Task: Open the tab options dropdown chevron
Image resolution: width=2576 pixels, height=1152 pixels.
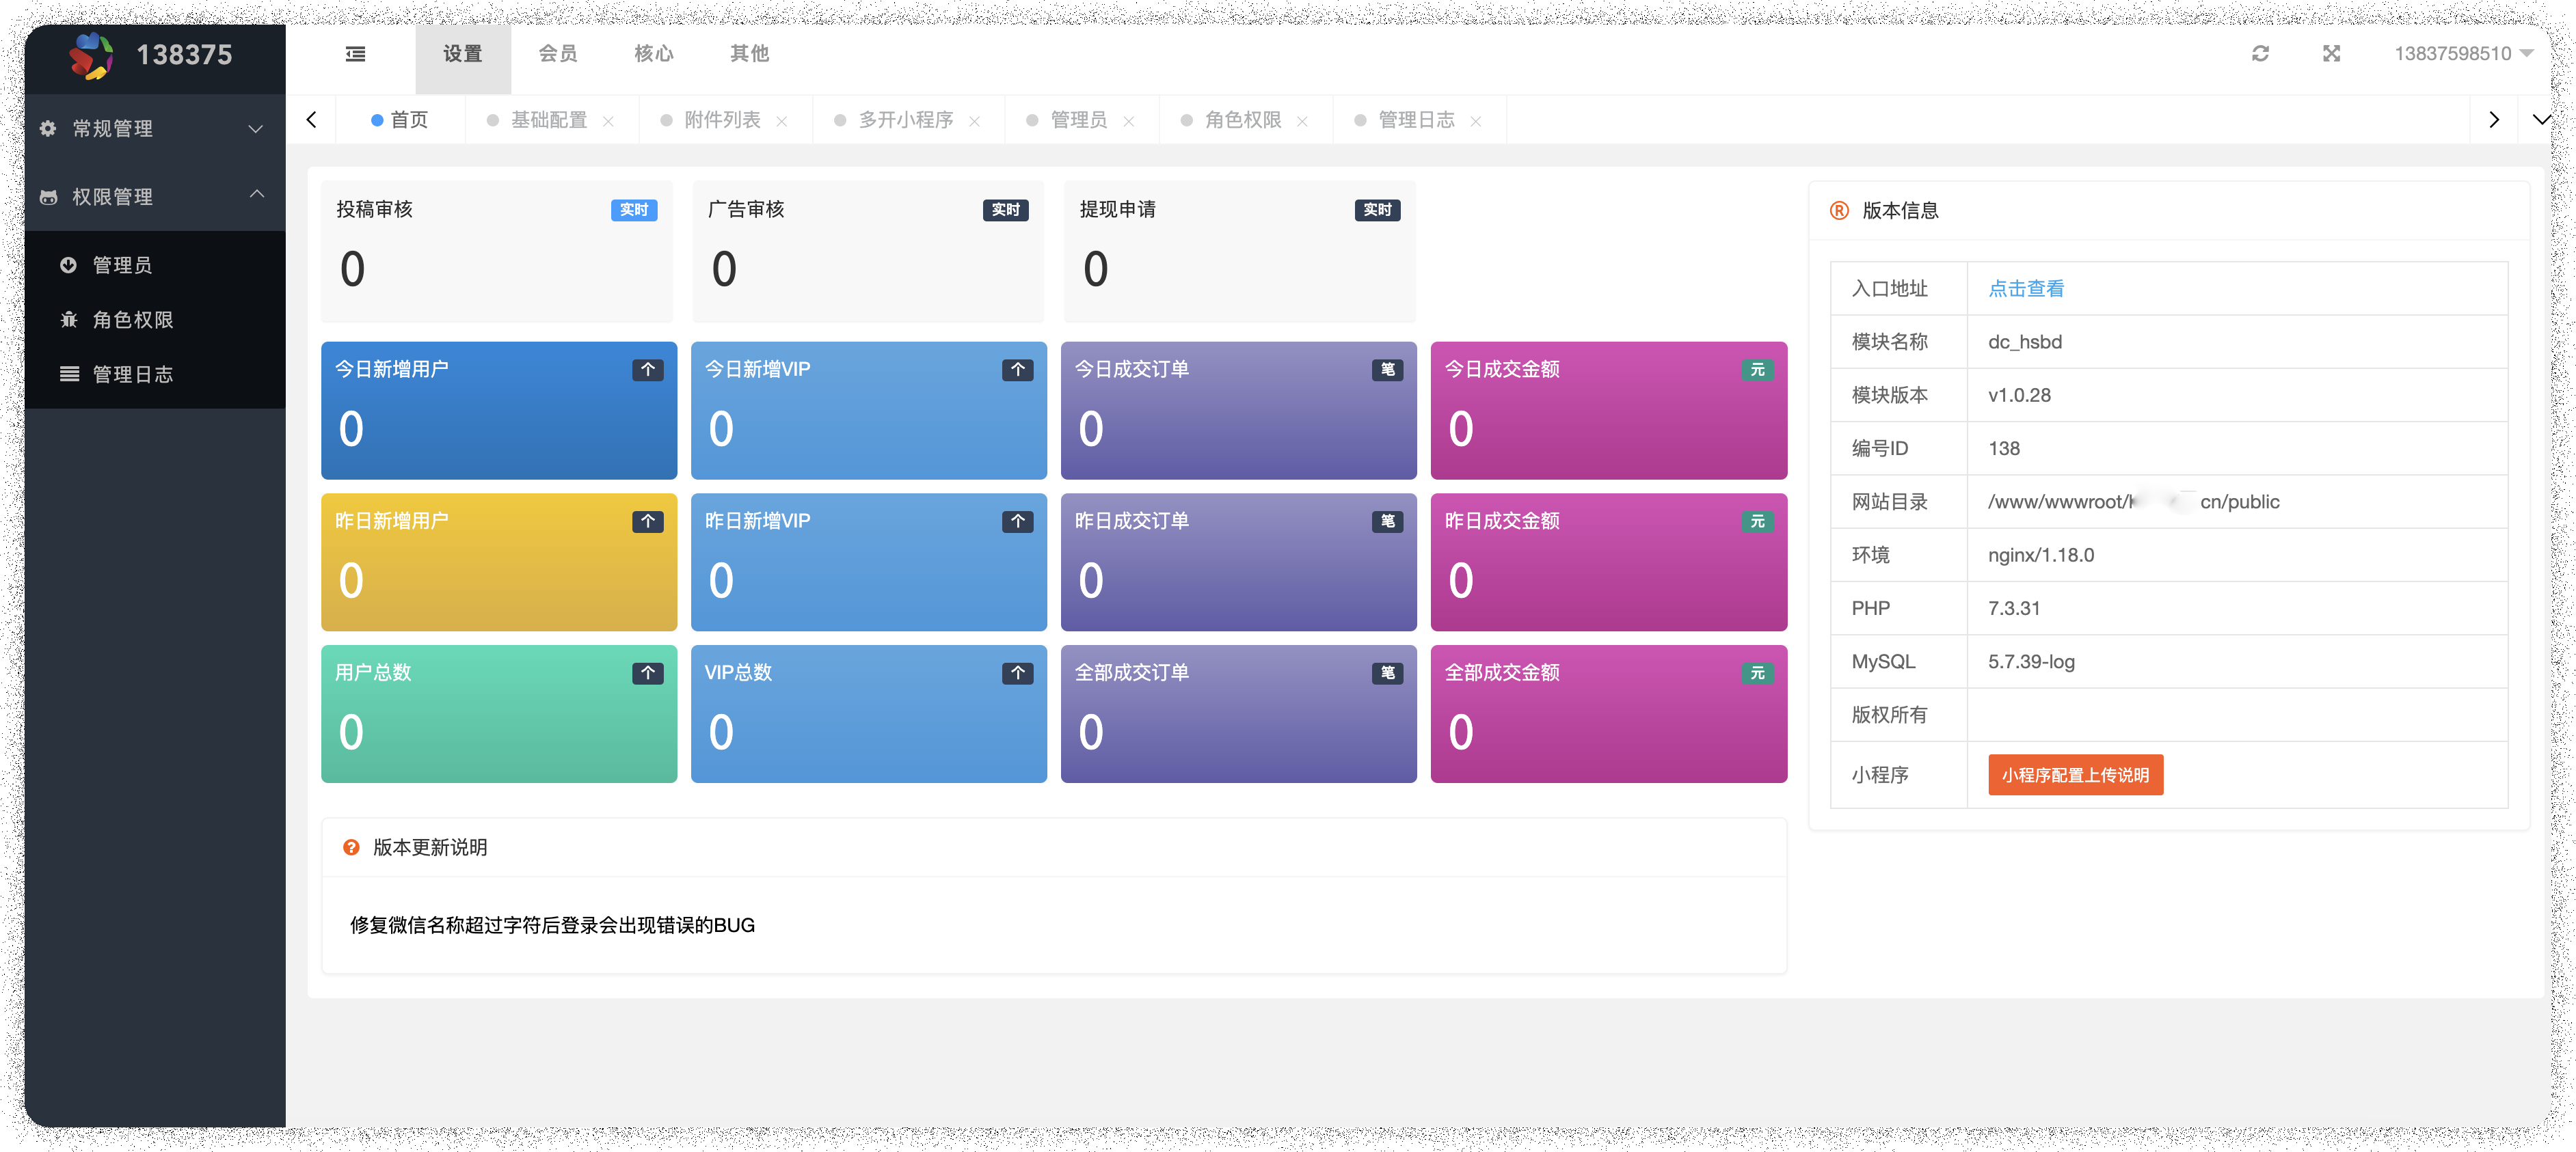Action: [2540, 120]
